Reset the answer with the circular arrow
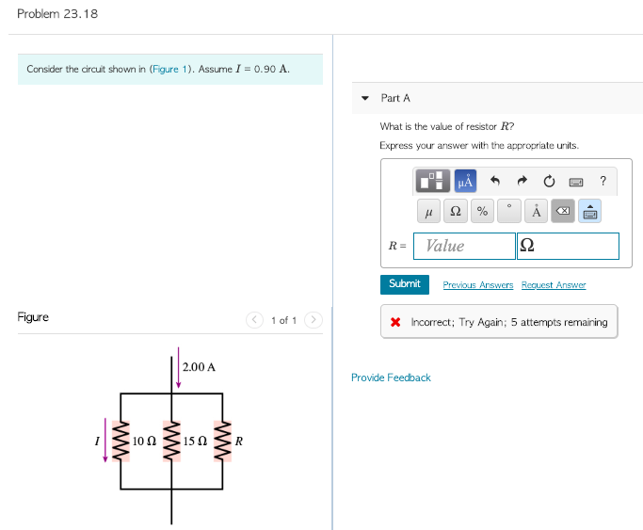The height and width of the screenshot is (530, 643). 549,181
